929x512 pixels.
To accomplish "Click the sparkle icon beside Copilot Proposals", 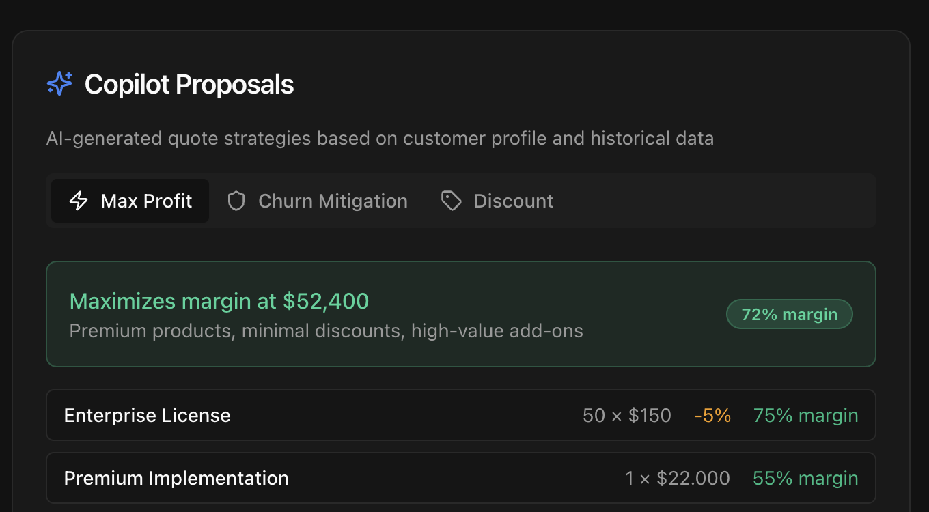I will [59, 83].
